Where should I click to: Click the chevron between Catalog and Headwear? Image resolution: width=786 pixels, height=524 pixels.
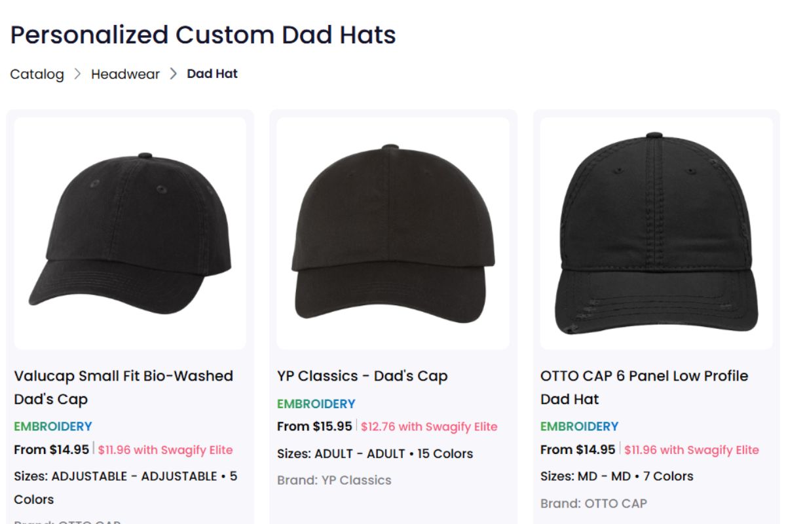(x=77, y=74)
